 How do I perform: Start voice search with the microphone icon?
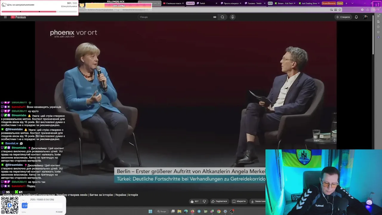pyautogui.click(x=232, y=17)
